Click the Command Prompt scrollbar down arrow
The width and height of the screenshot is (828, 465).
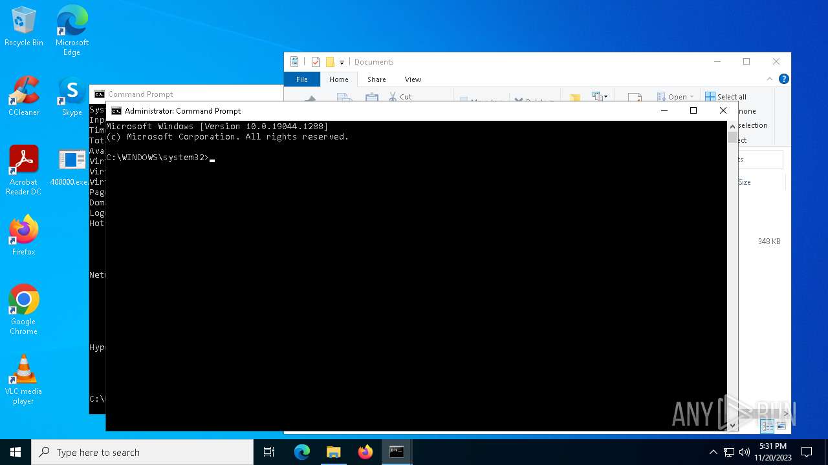[x=733, y=425]
